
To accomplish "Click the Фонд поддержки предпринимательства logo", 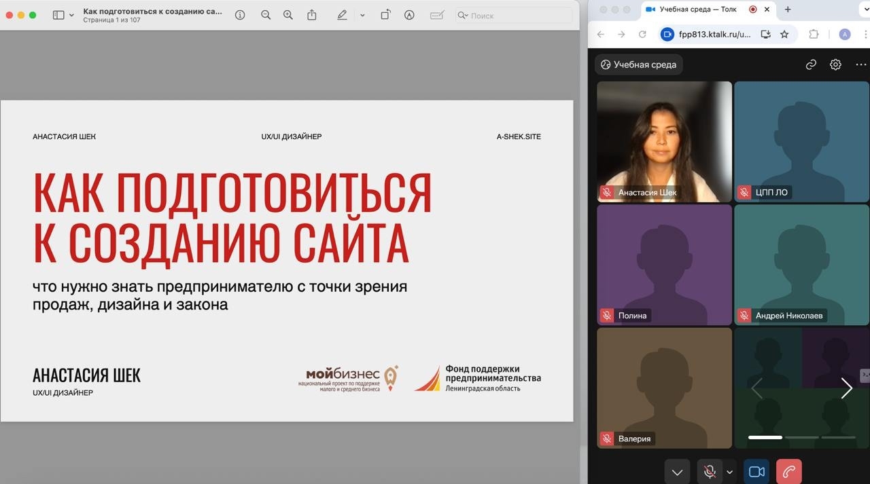I will pos(478,378).
